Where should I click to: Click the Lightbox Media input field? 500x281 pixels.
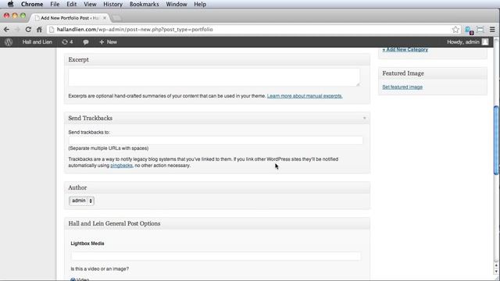[216, 256]
